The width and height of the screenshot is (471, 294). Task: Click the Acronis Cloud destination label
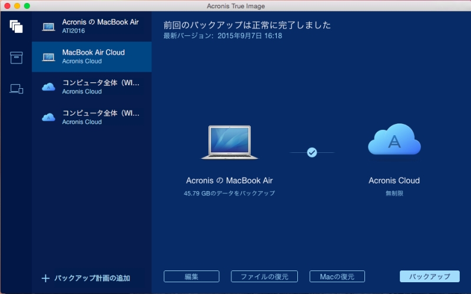pos(394,181)
